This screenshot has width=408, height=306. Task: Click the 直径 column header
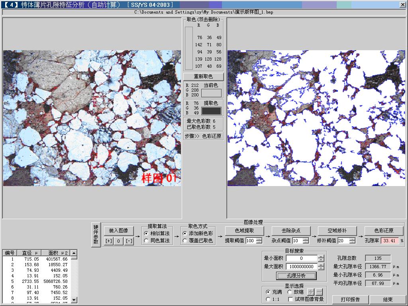point(29,253)
